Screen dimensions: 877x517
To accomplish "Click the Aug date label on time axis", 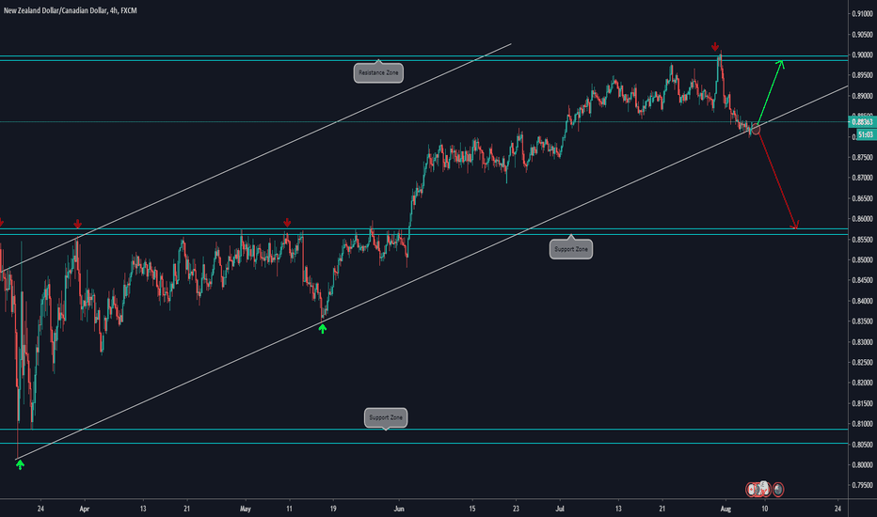I will (x=726, y=509).
